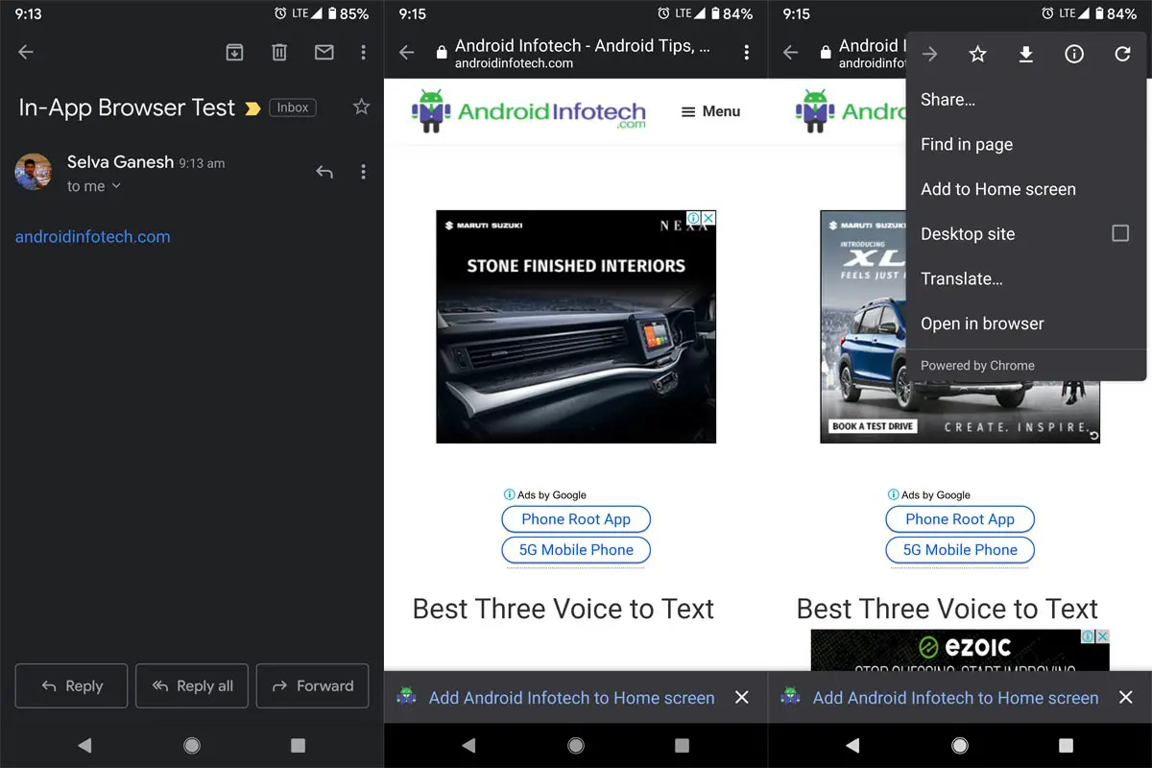1152x768 pixels.
Task: Expand the 'to me' recipient details
Action: [94, 186]
